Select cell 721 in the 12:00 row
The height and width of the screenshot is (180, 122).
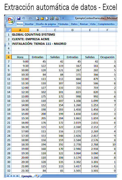click(73, 88)
